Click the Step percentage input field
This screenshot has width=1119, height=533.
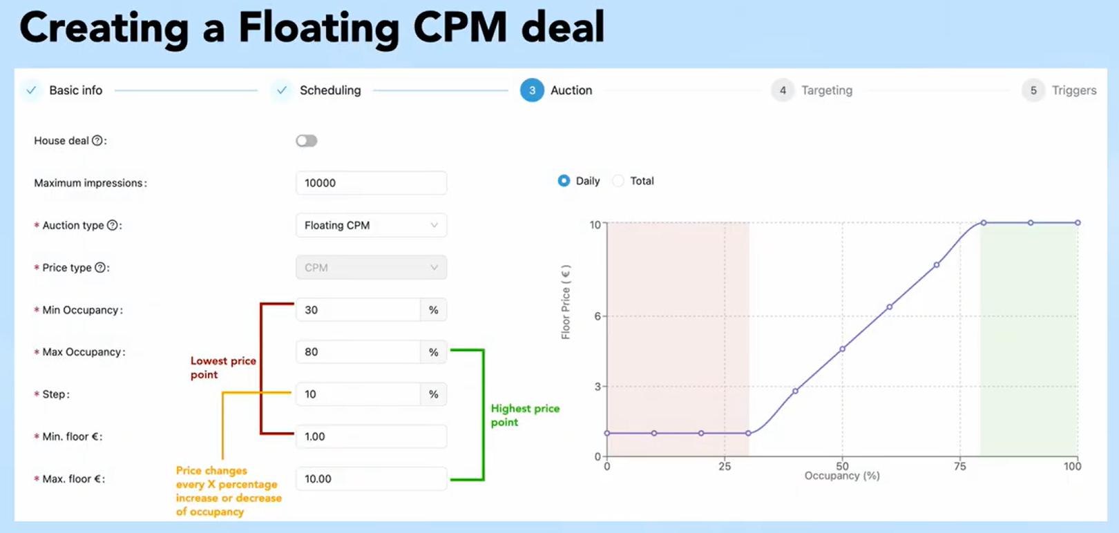tap(358, 394)
